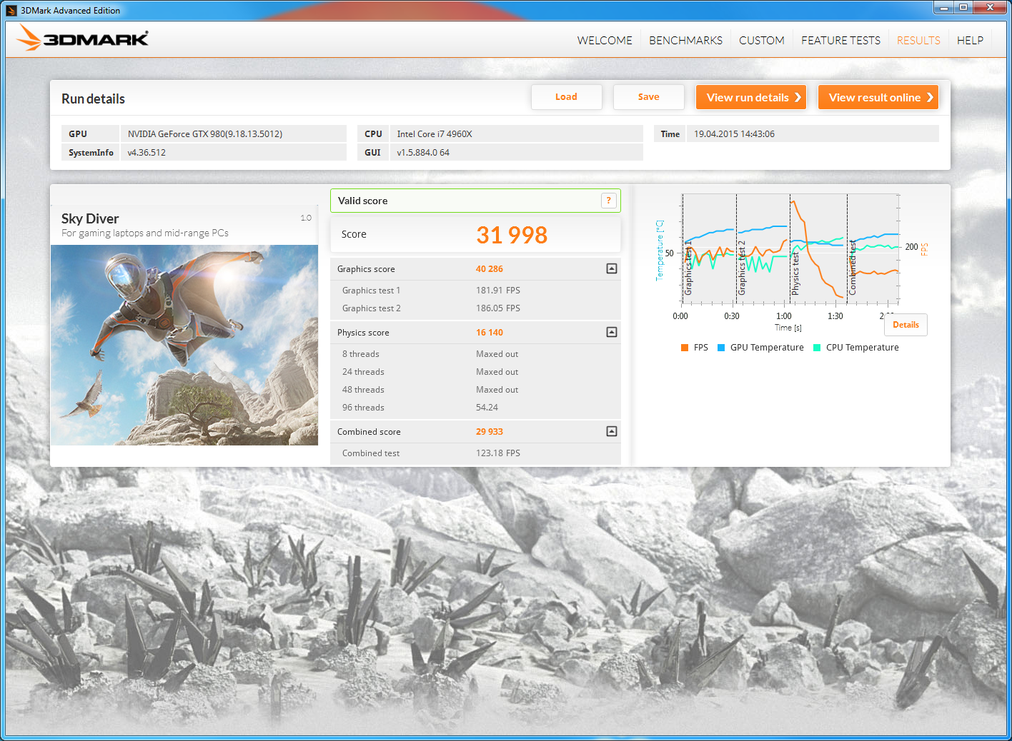Switch to the Benchmarks tab
The height and width of the screenshot is (741, 1012).
(685, 41)
